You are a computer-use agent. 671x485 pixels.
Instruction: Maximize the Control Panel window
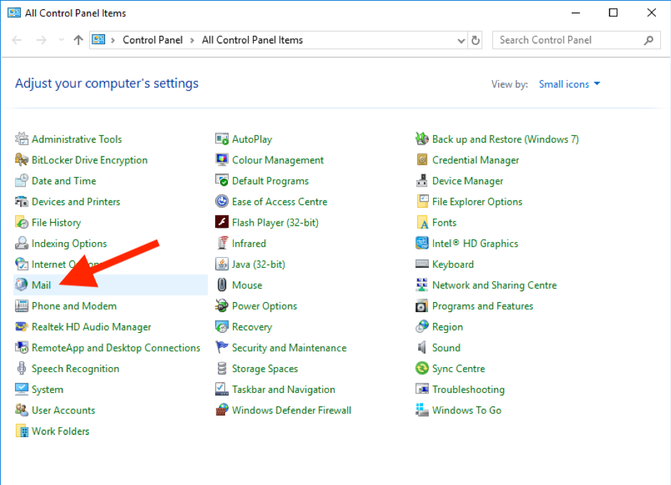[613, 13]
